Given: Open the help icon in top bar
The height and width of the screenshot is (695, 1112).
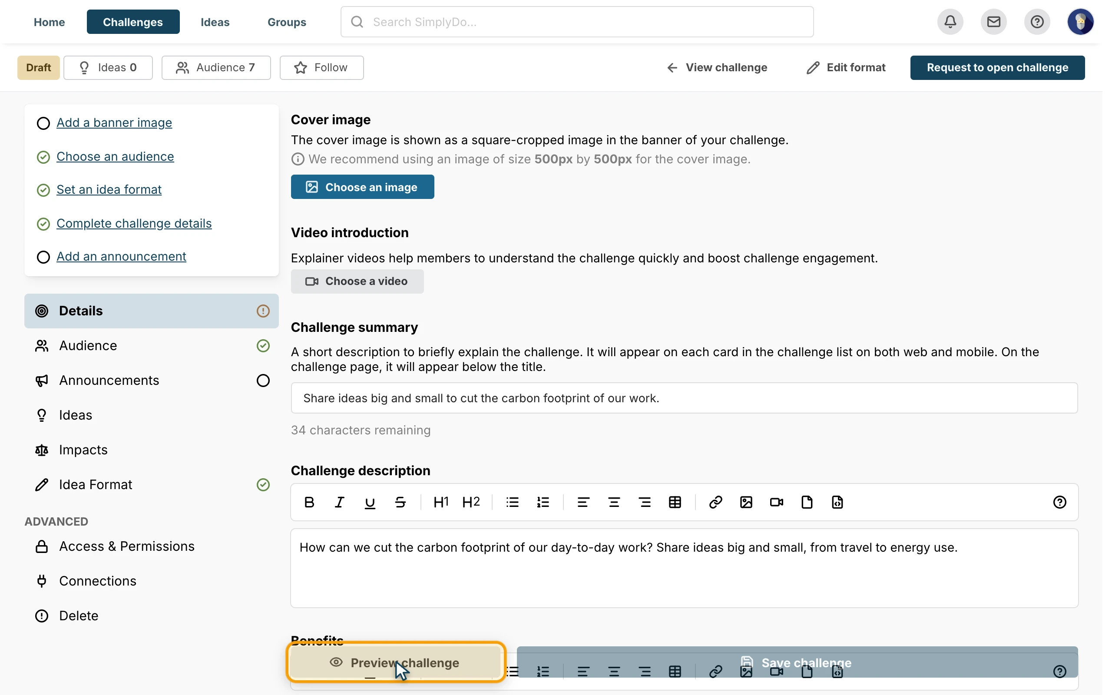Looking at the screenshot, I should click(x=1037, y=22).
